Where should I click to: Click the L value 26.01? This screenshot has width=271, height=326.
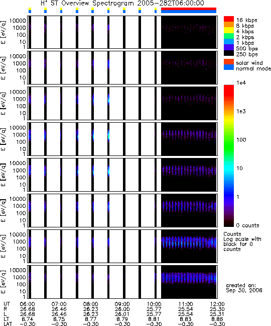tap(122, 314)
